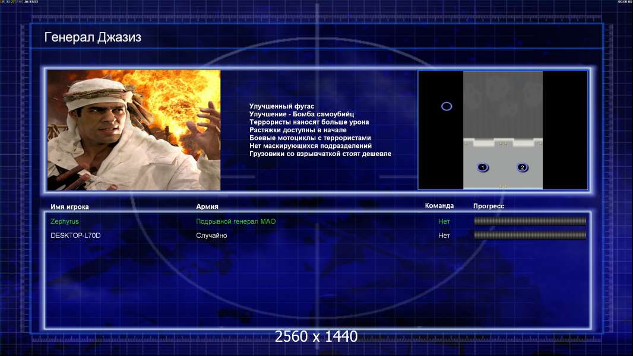This screenshot has height=356, width=633.
Task: Click army entry "Случайно"
Action: pos(211,236)
